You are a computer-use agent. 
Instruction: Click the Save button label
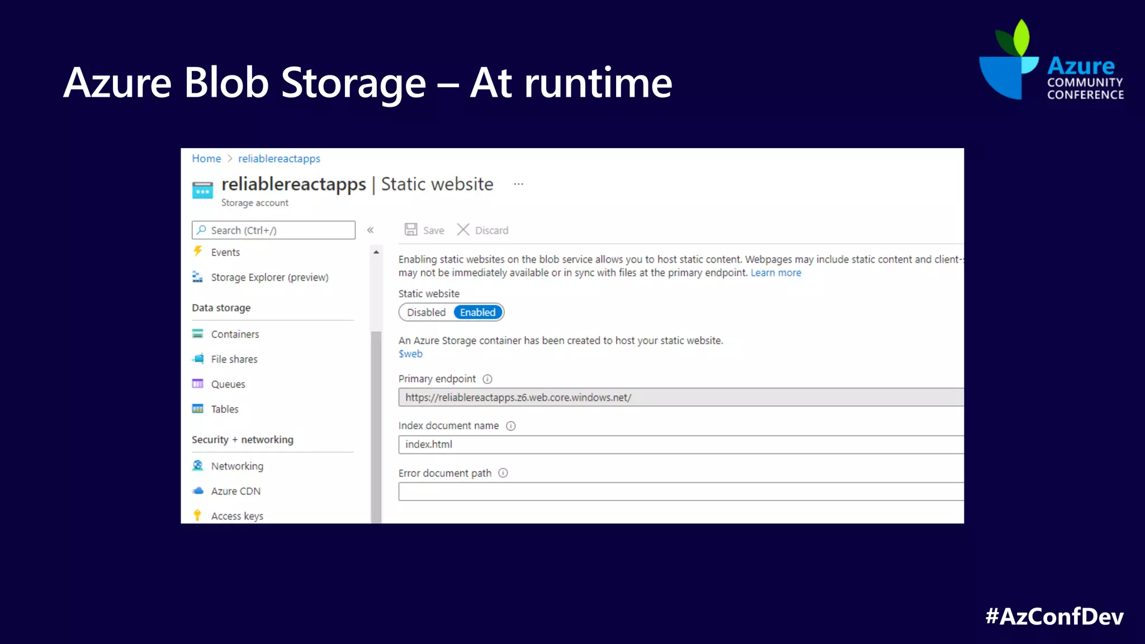(x=433, y=230)
